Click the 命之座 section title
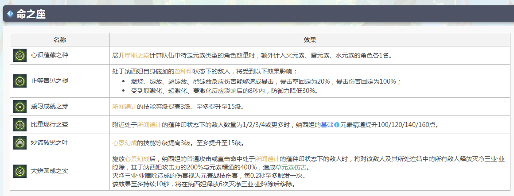The height and width of the screenshot is (196, 514). tap(31, 14)
